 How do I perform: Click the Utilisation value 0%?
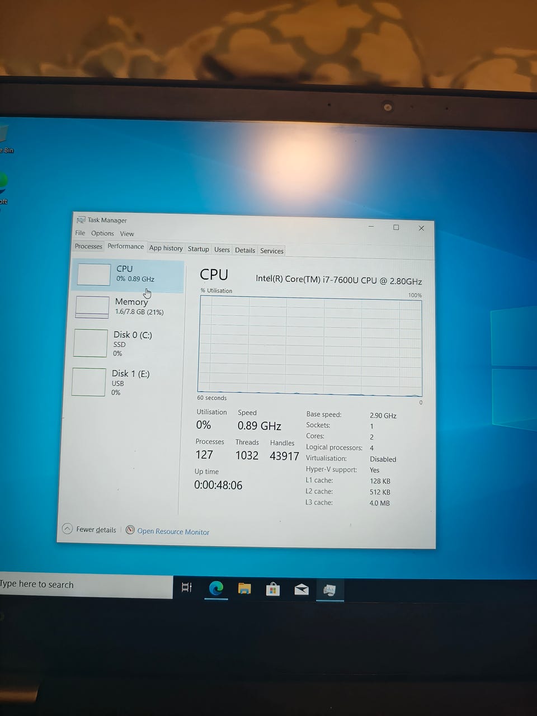pyautogui.click(x=204, y=425)
